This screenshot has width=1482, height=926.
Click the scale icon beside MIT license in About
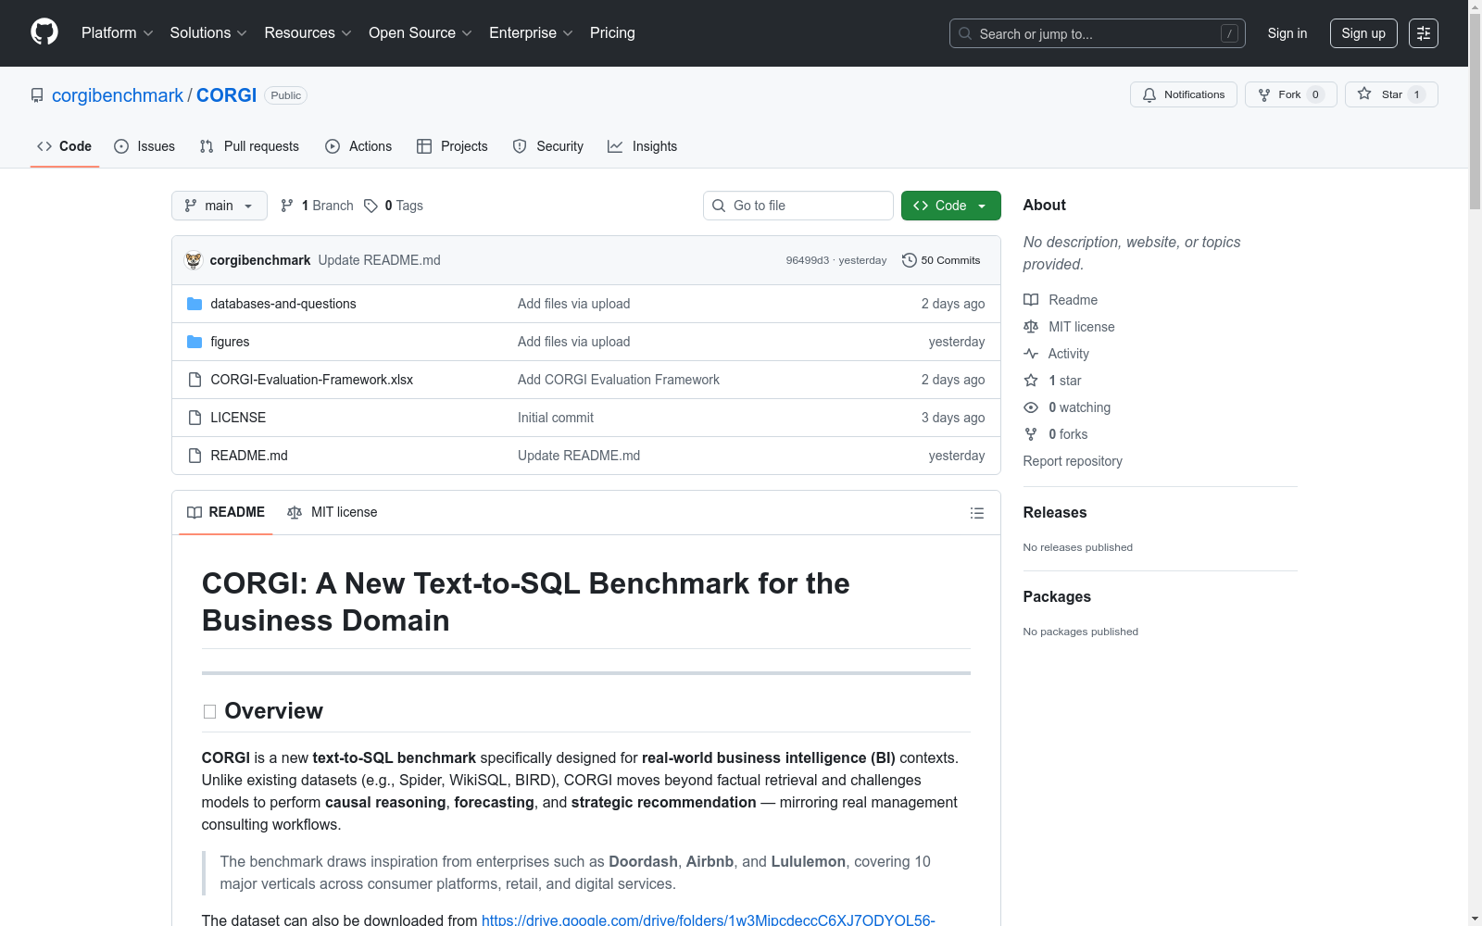(1031, 327)
